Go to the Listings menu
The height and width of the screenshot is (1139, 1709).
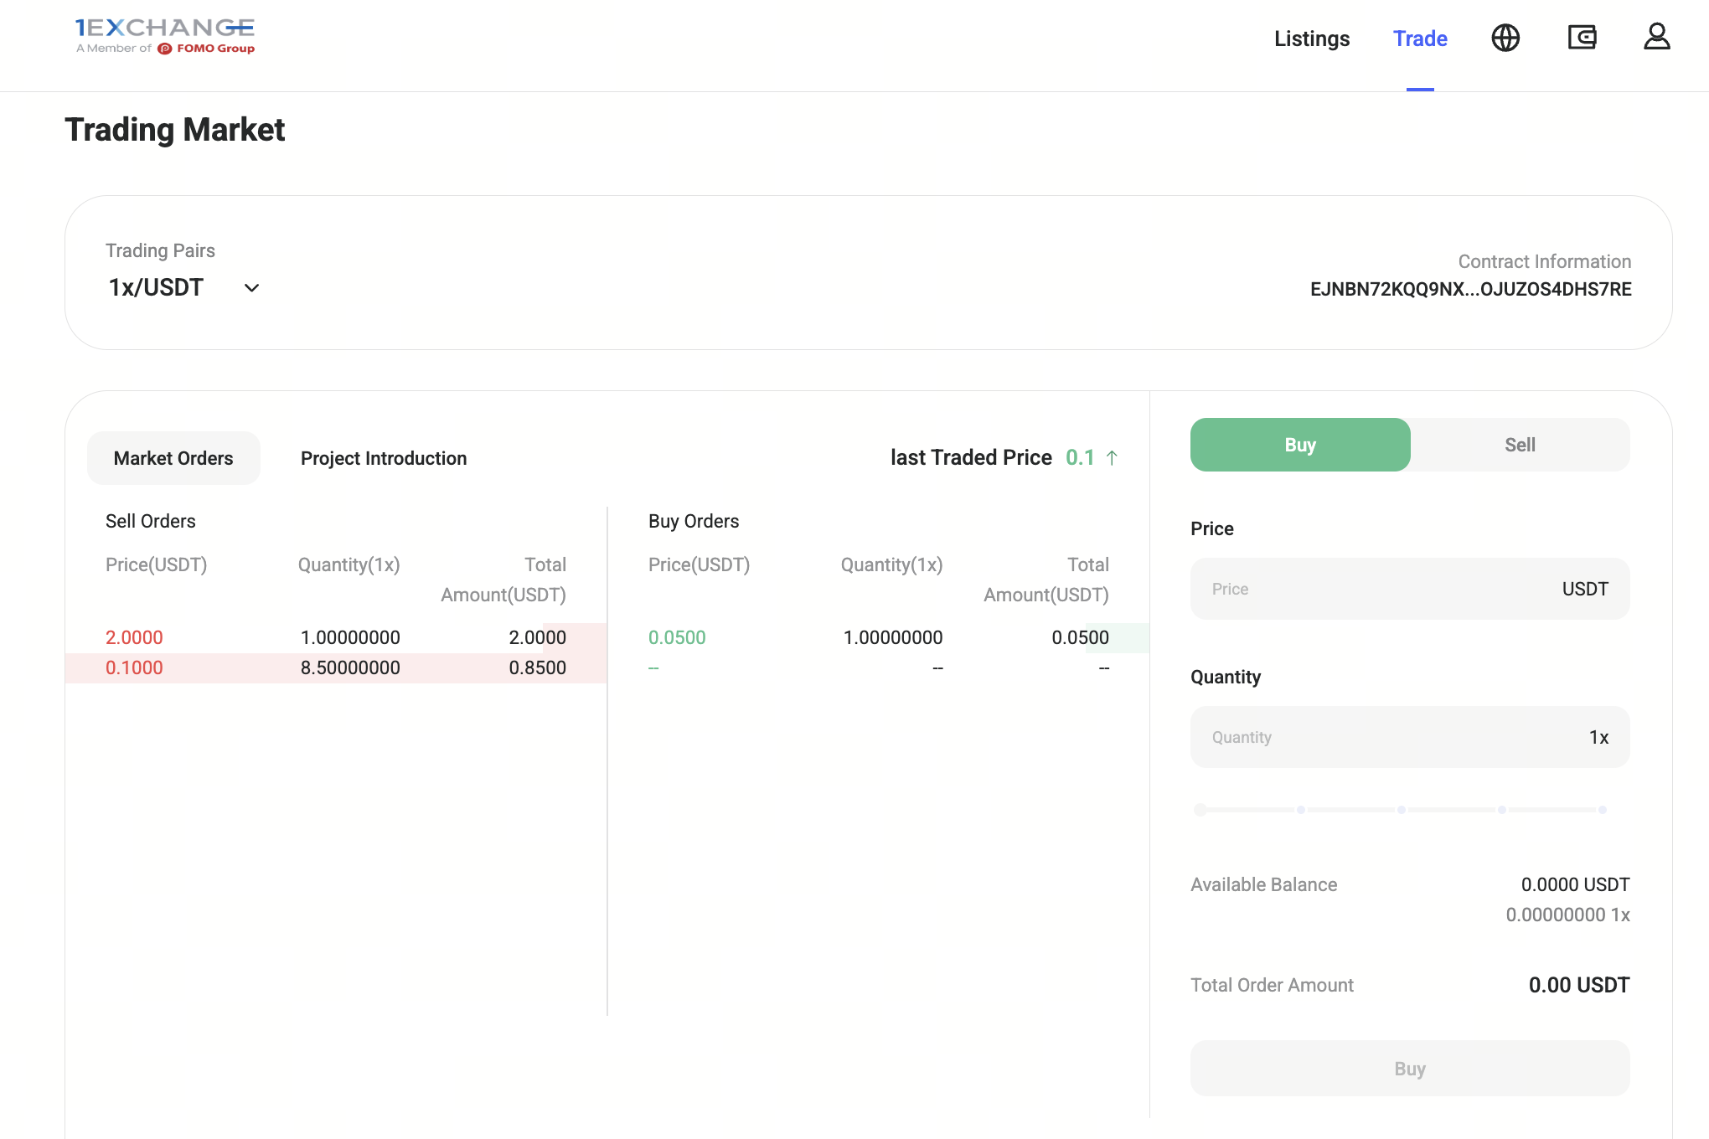pos(1312,39)
